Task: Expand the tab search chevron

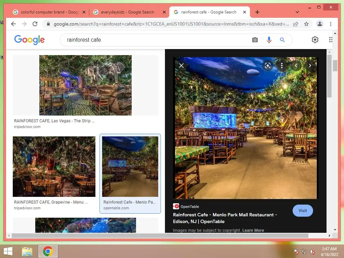Action: tap(297, 12)
